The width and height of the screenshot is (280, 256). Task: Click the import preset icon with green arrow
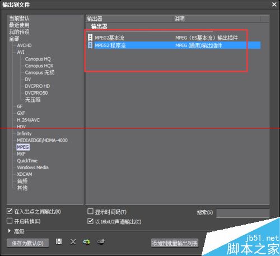(87, 242)
